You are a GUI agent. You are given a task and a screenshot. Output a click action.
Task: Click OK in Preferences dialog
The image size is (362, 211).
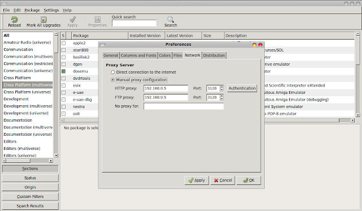tap(249, 180)
